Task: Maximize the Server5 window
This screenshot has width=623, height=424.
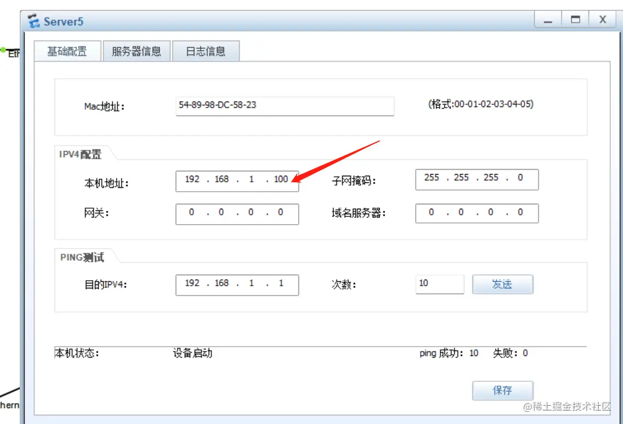Action: 575,20
